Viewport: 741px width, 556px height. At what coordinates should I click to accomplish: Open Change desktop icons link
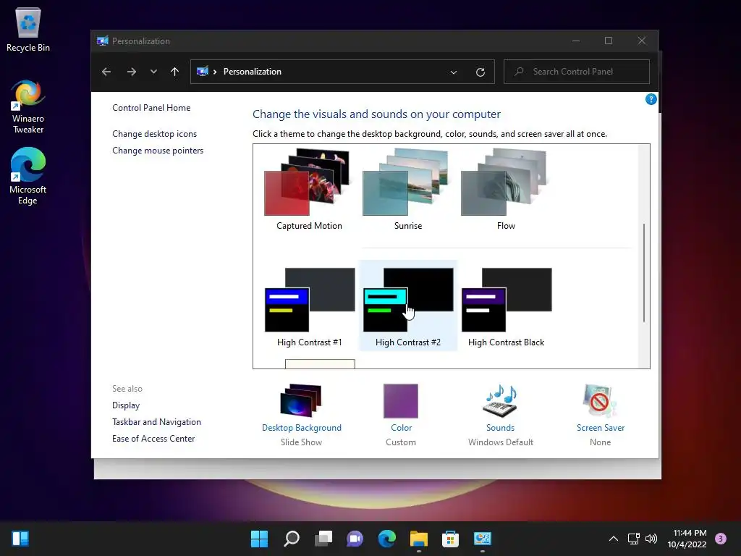tap(155, 134)
